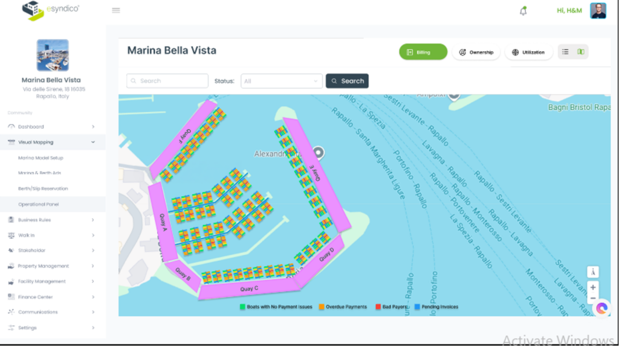
Task: Open the notifications bell
Action: pyautogui.click(x=523, y=11)
